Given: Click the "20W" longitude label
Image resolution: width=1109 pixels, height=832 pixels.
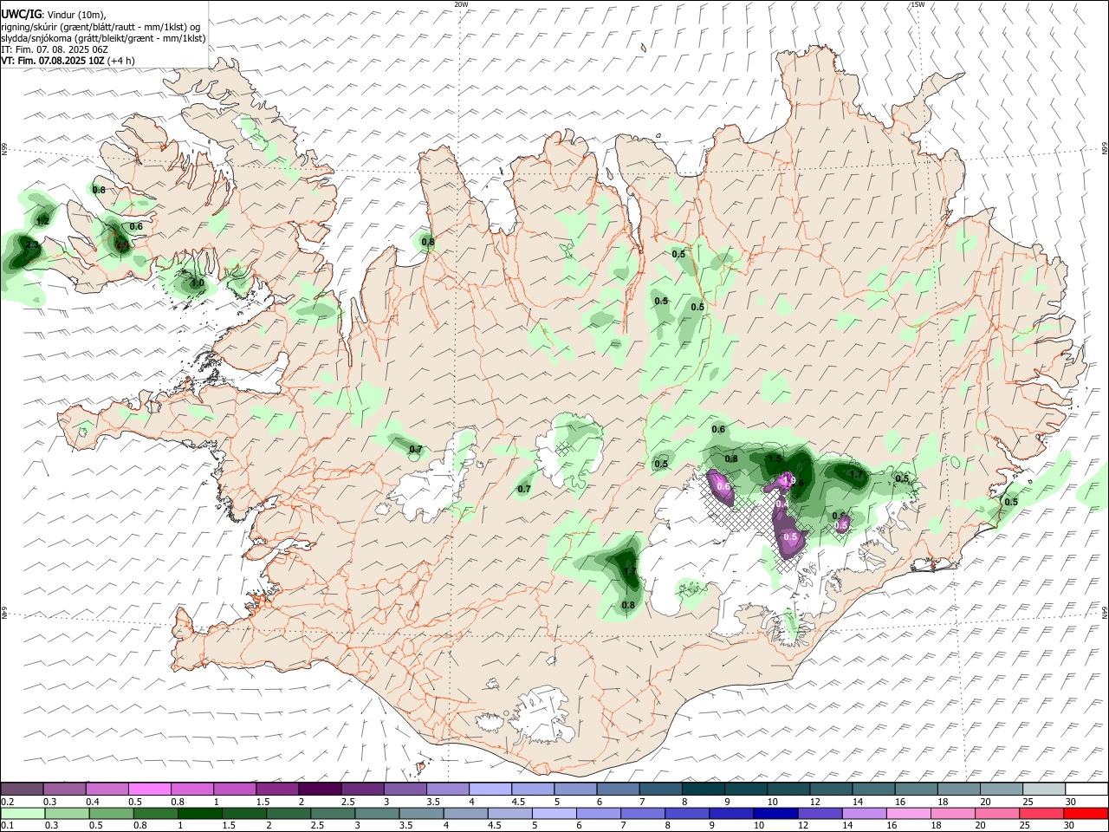Looking at the screenshot, I should (x=461, y=4).
